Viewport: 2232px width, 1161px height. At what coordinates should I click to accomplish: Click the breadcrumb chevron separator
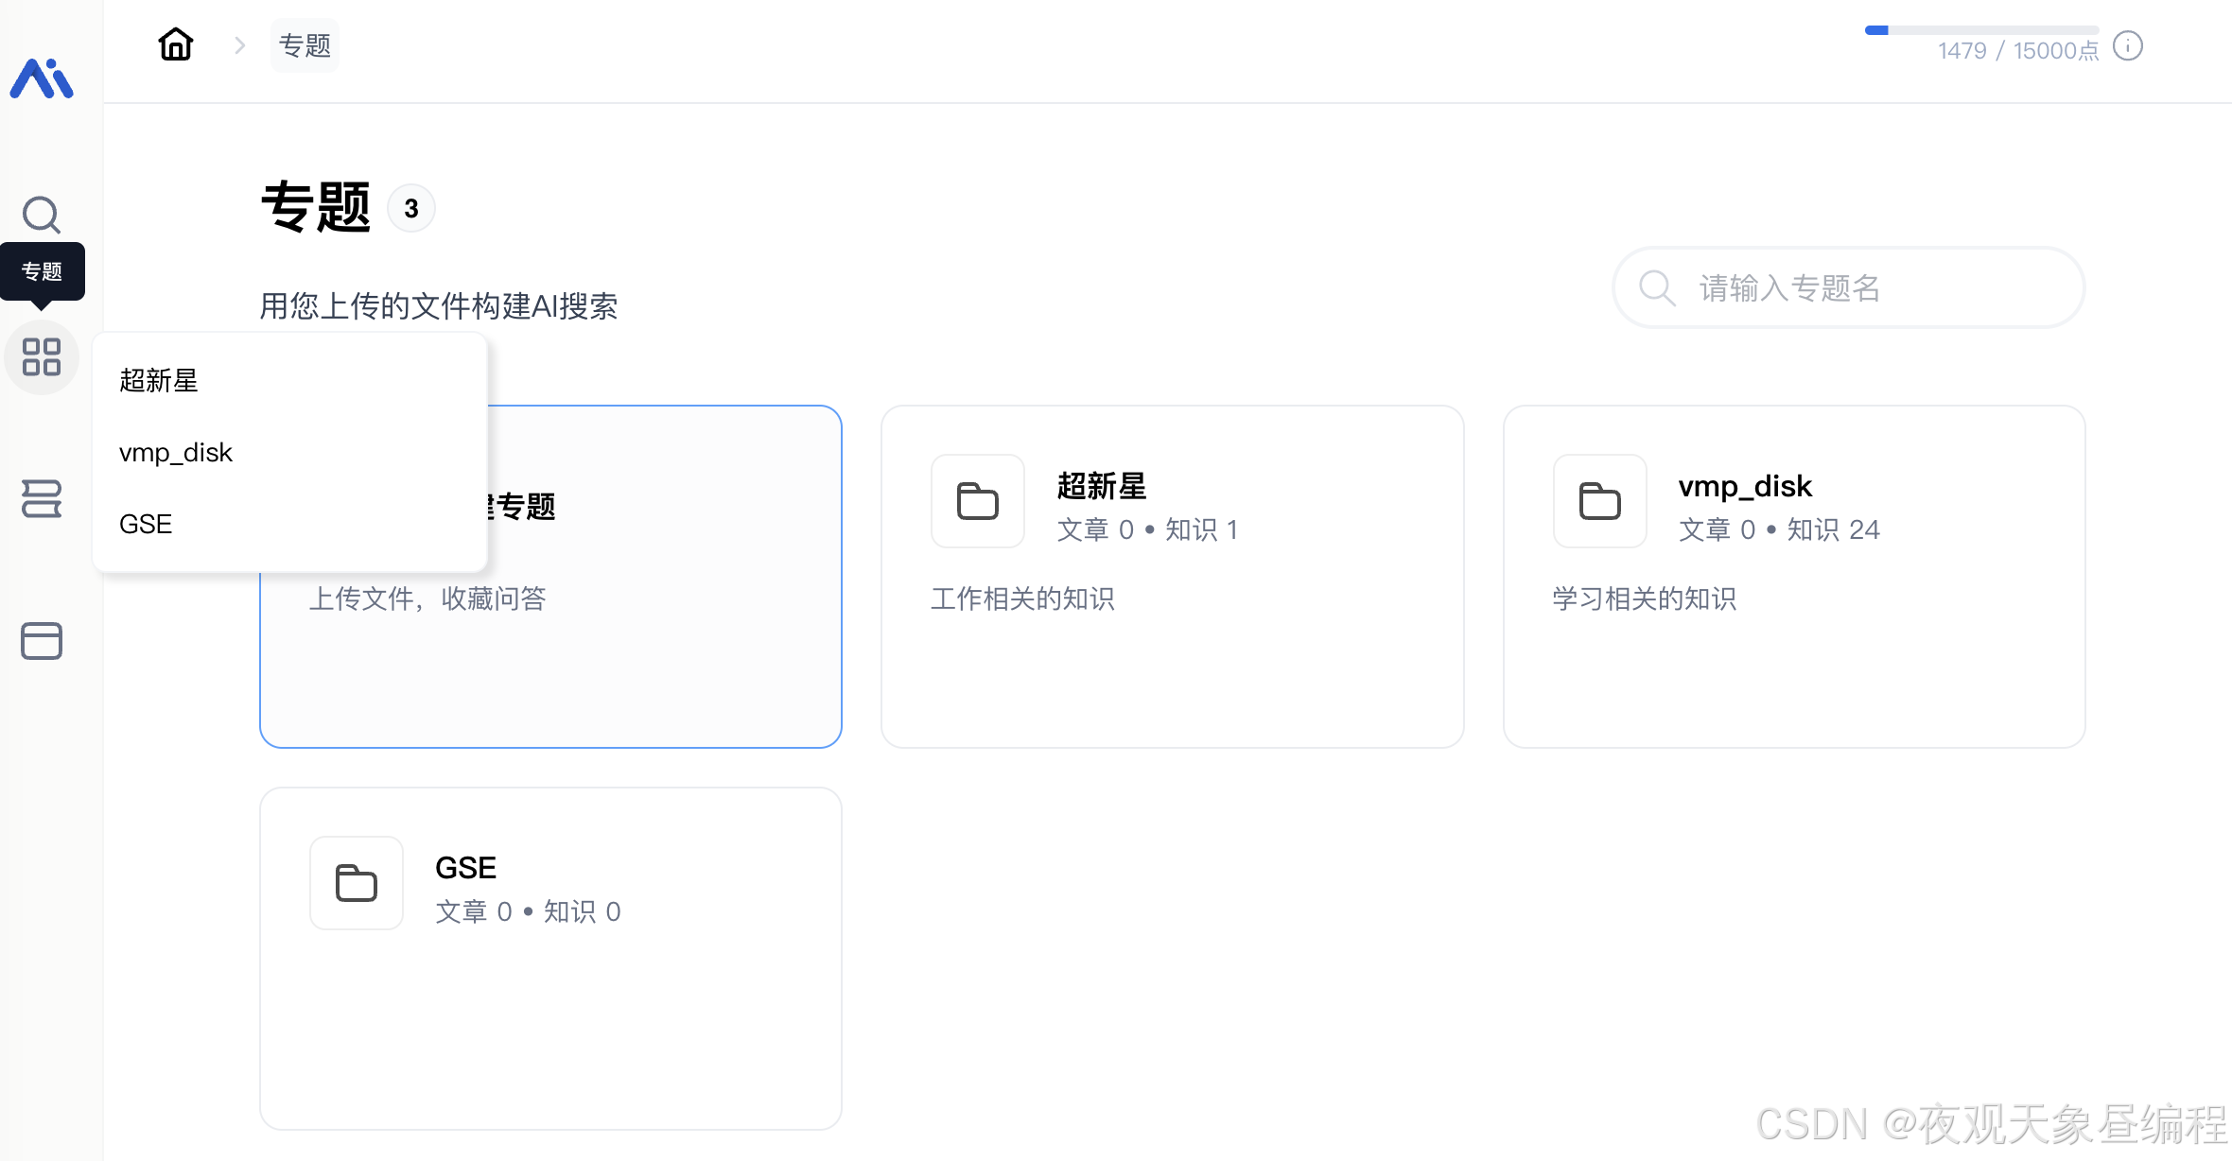(x=240, y=45)
